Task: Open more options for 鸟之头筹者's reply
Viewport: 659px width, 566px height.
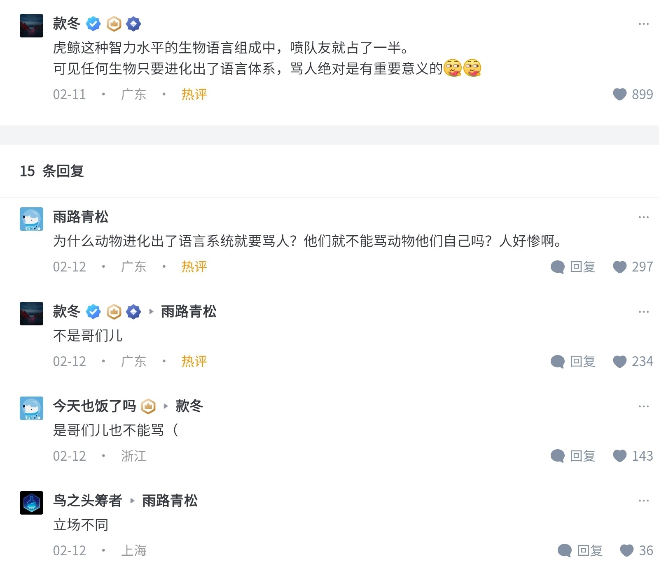Action: tap(643, 501)
